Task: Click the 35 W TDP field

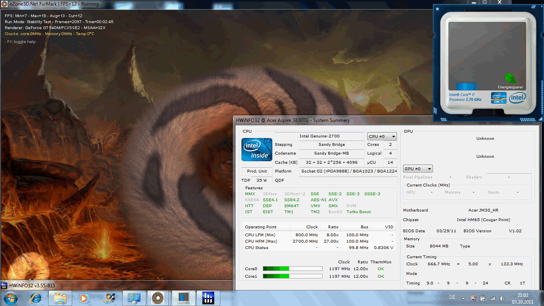Action: [261, 180]
